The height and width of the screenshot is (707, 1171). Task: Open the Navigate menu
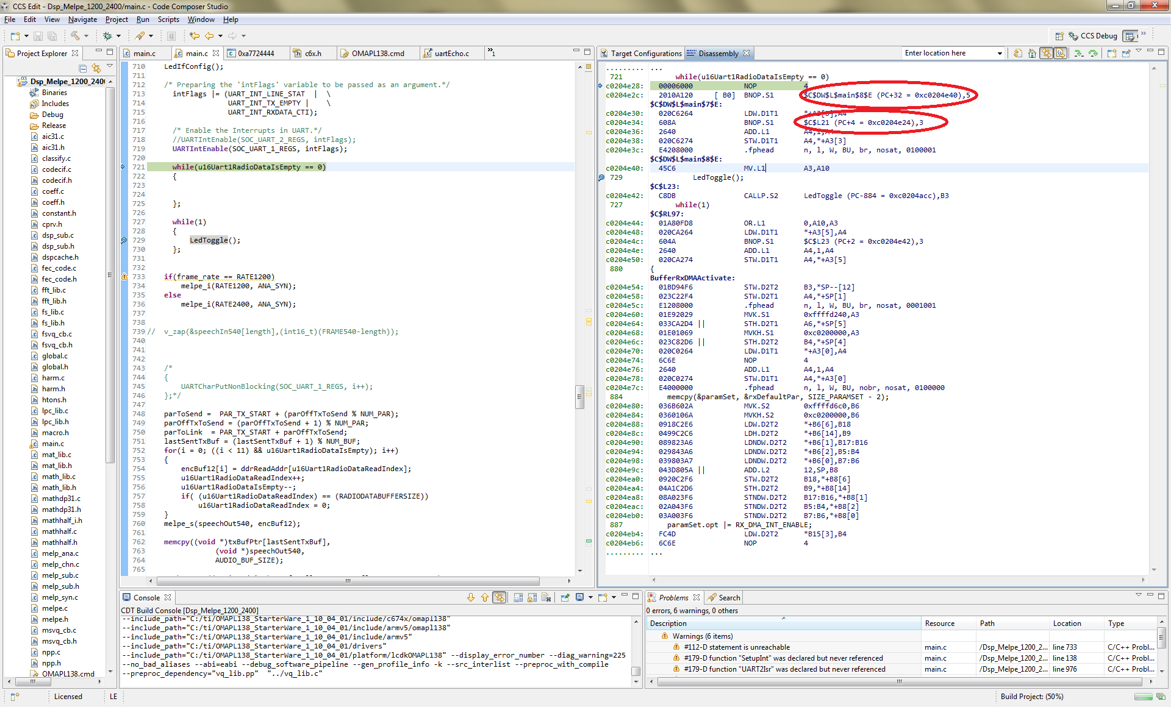click(82, 20)
